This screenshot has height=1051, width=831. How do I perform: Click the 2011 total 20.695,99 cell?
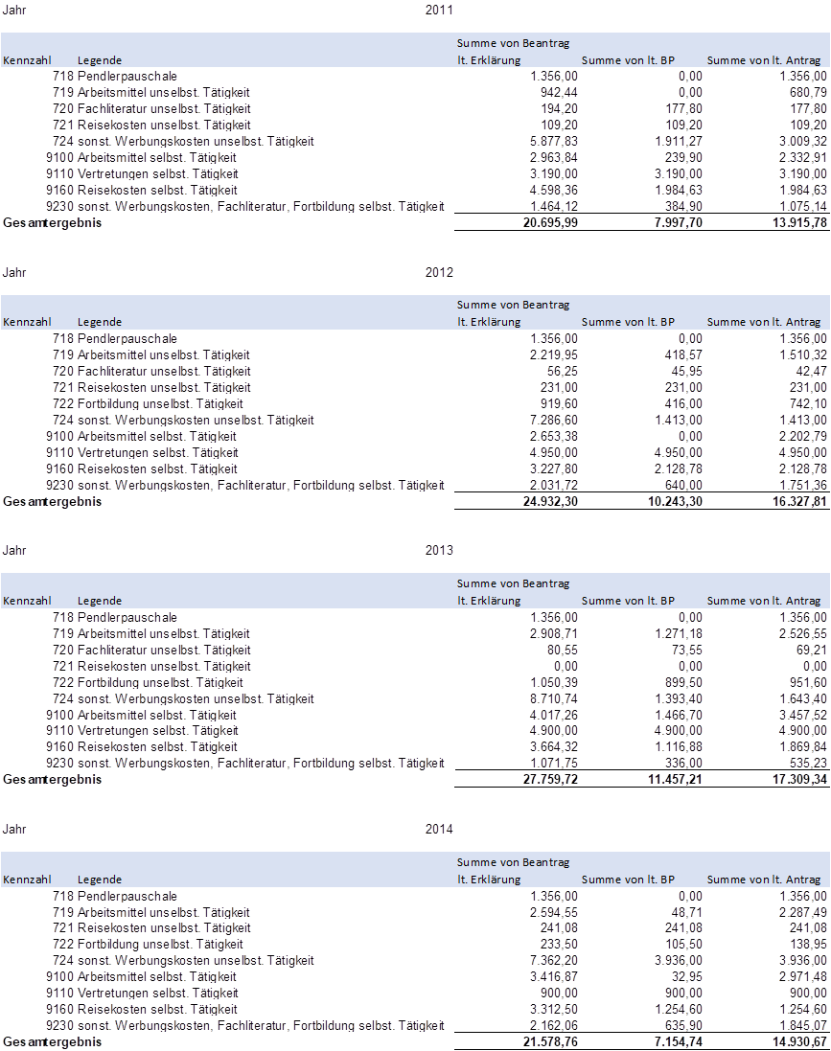point(548,222)
